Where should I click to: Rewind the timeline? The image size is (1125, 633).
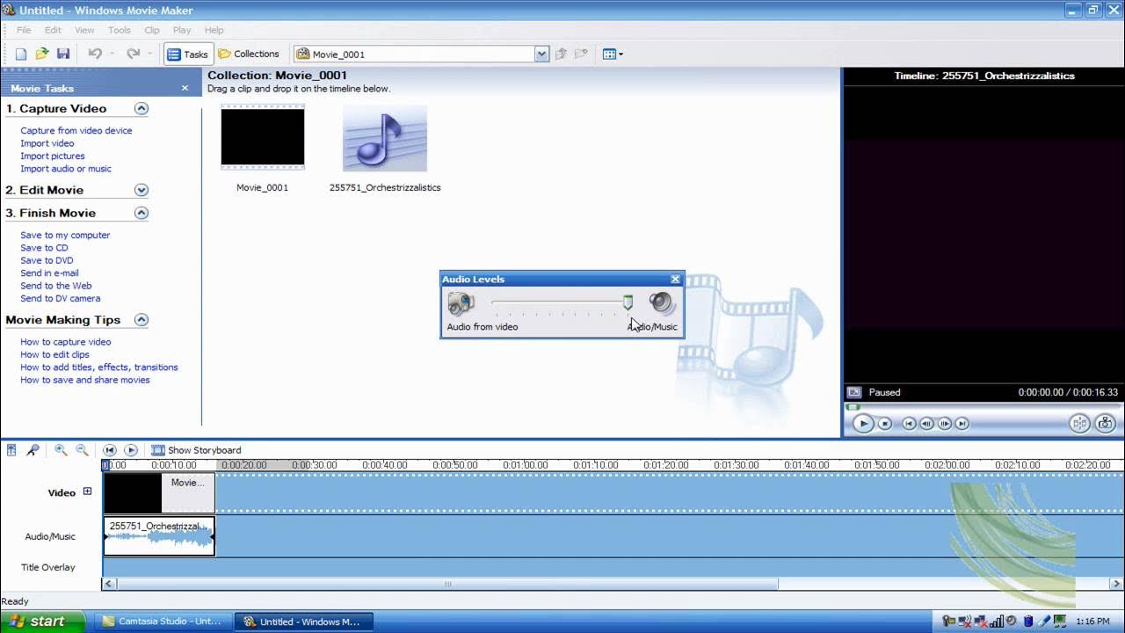coord(110,450)
